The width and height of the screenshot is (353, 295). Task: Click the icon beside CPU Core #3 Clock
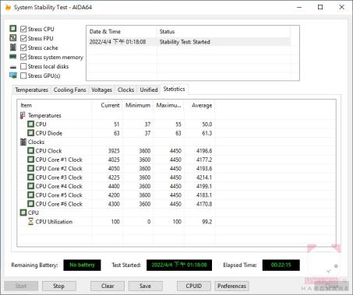(31, 177)
